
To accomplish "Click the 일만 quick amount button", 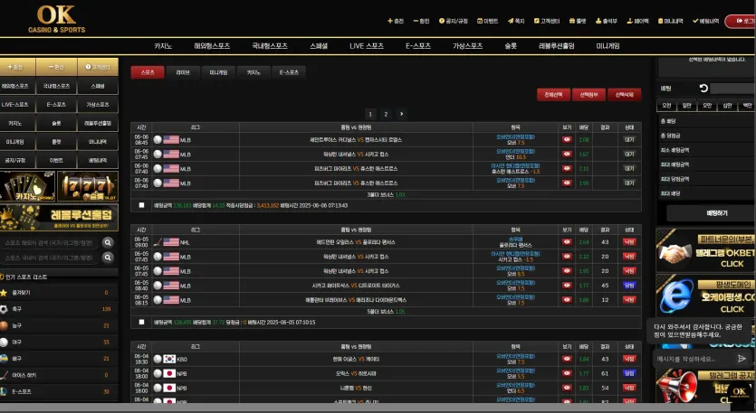I will coord(686,106).
